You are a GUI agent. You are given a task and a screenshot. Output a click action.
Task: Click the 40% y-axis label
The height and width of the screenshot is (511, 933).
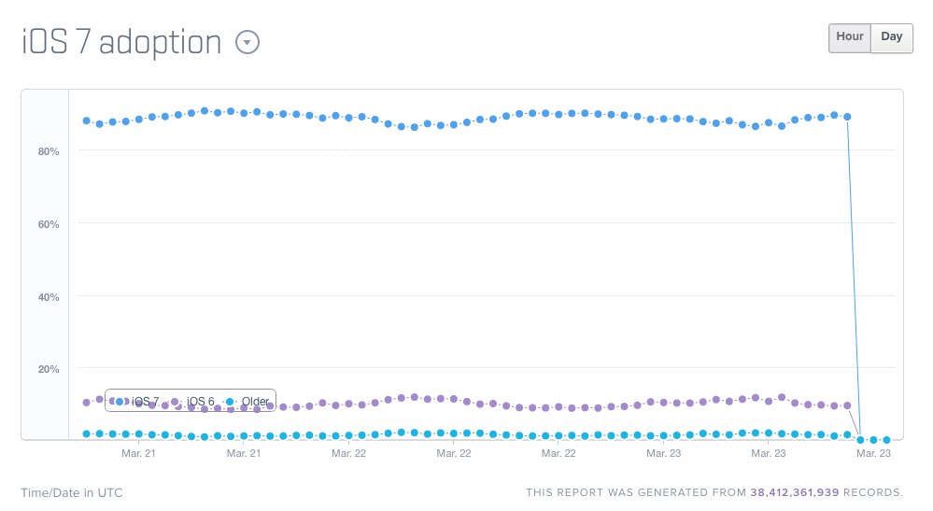49,297
